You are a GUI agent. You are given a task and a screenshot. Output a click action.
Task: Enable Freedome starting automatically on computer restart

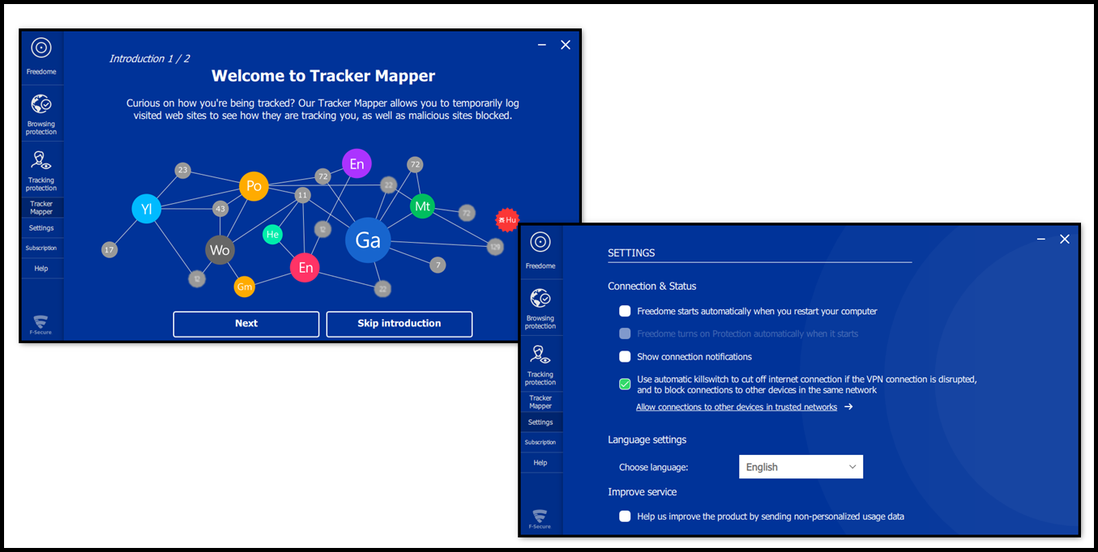point(625,311)
